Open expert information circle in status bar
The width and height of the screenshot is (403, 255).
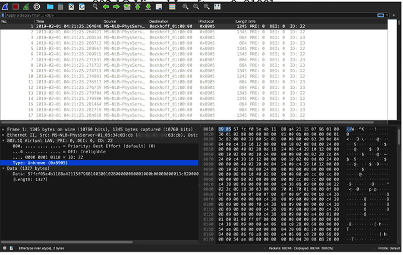5,249
